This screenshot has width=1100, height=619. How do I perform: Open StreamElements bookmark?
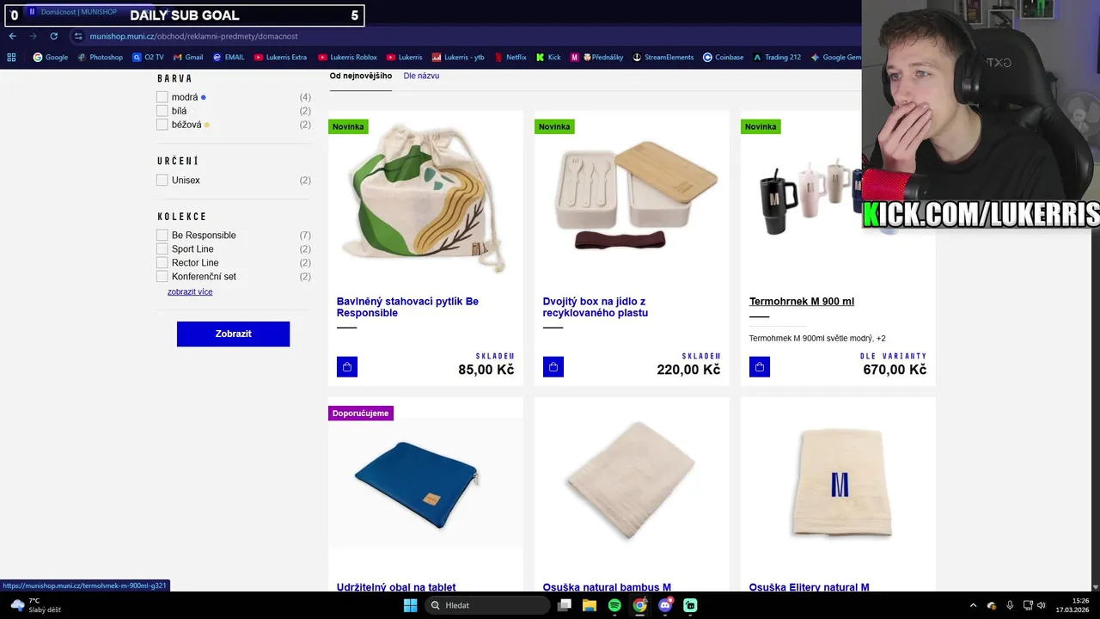[663, 58]
